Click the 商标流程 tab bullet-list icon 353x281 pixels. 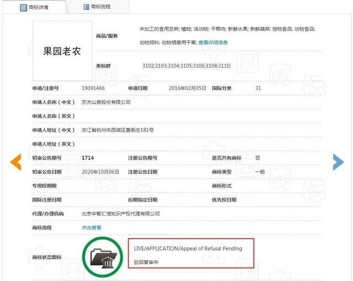pyautogui.click(x=86, y=7)
